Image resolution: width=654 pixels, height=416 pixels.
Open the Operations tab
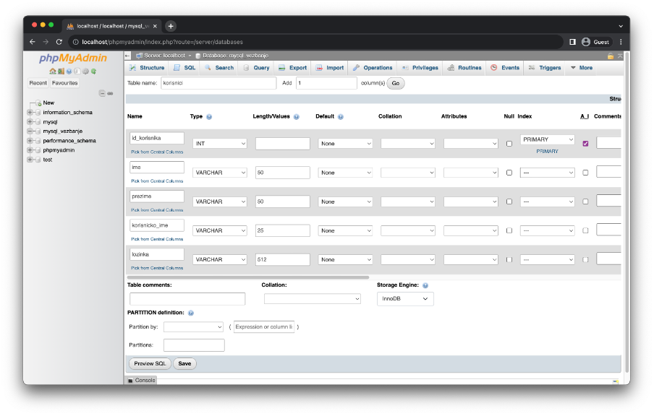coord(373,68)
